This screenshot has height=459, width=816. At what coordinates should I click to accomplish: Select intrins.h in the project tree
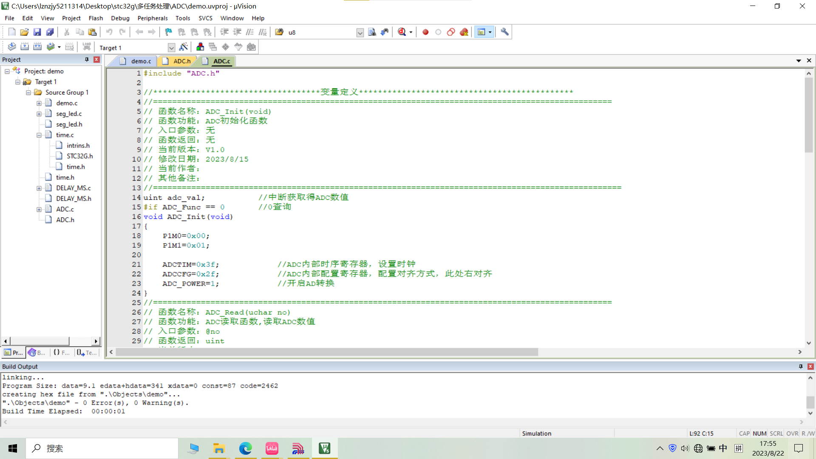click(x=78, y=146)
